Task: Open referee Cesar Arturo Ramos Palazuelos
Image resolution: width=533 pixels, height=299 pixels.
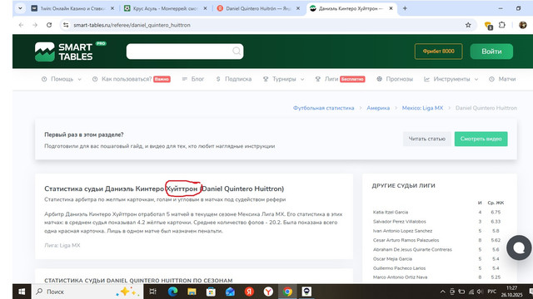Action: tap(406, 240)
